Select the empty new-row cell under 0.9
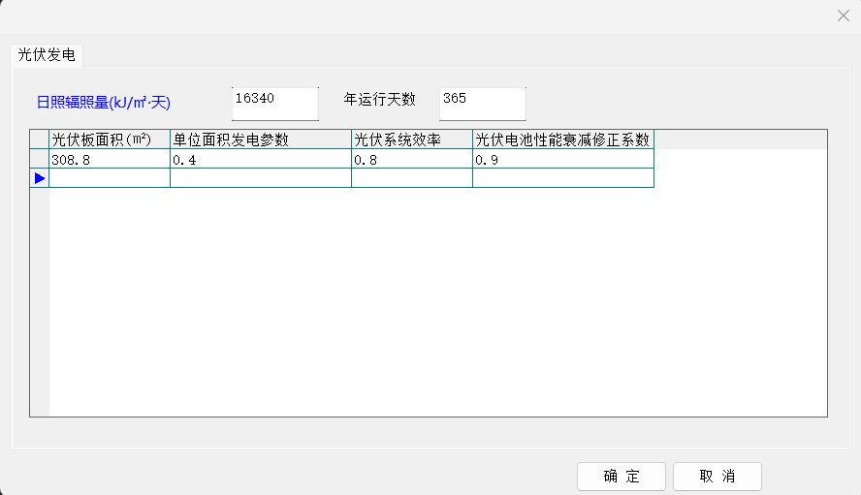The height and width of the screenshot is (495, 861). [562, 178]
